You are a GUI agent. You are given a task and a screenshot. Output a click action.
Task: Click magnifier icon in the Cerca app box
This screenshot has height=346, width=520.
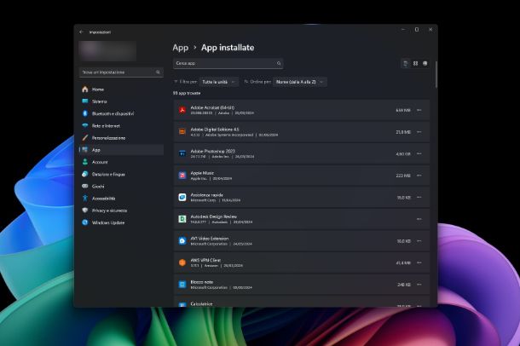279,63
